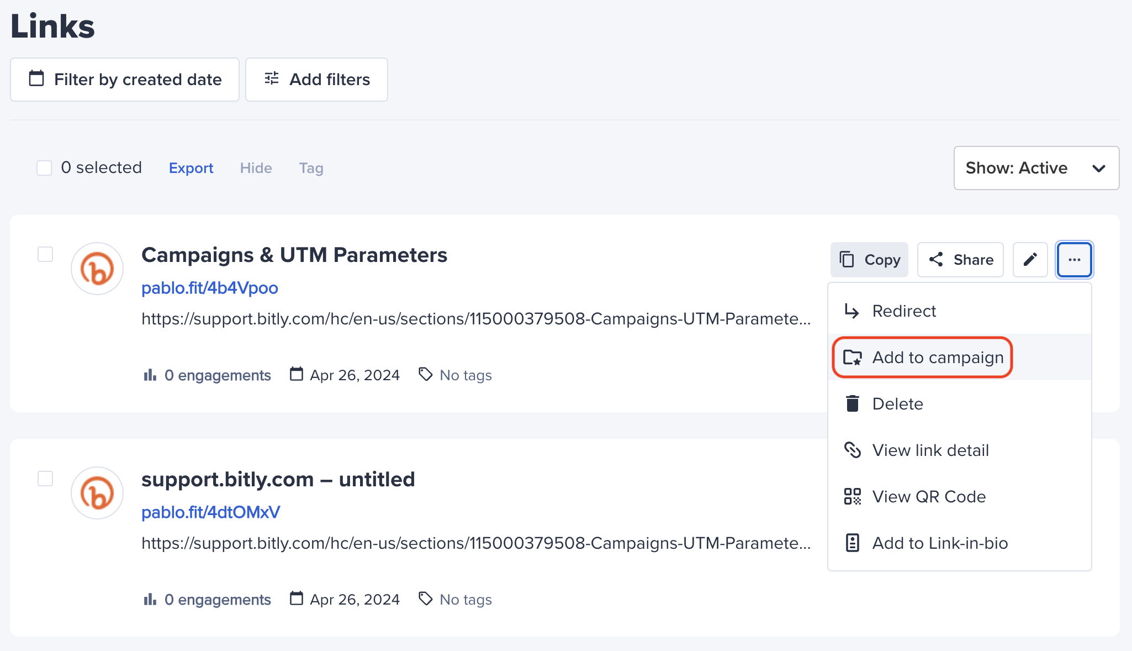Choose Add to campaign menu item
Image resolution: width=1132 pixels, height=651 pixels.
960,358
